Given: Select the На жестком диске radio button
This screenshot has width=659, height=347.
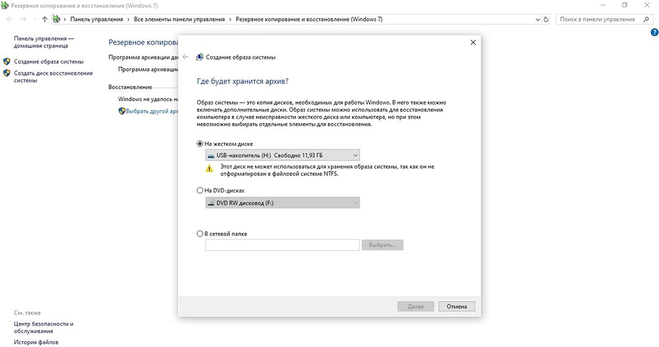Looking at the screenshot, I should pyautogui.click(x=200, y=143).
